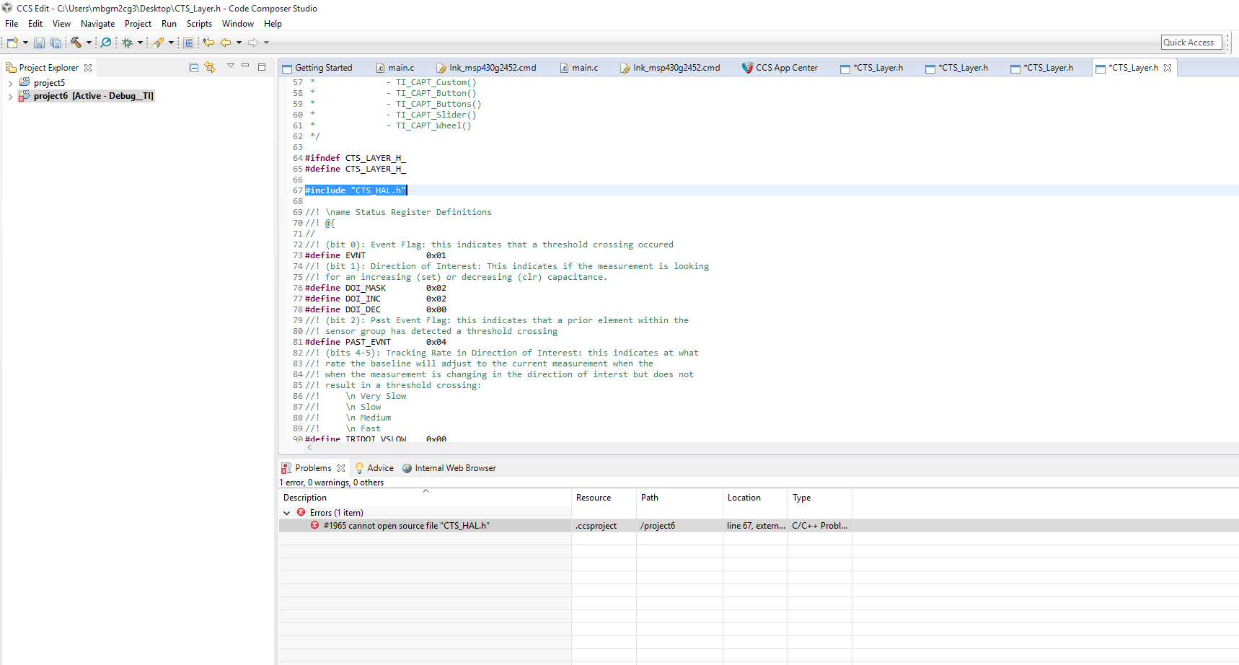
Task: Click the Build hammer icon
Action: pos(76,43)
